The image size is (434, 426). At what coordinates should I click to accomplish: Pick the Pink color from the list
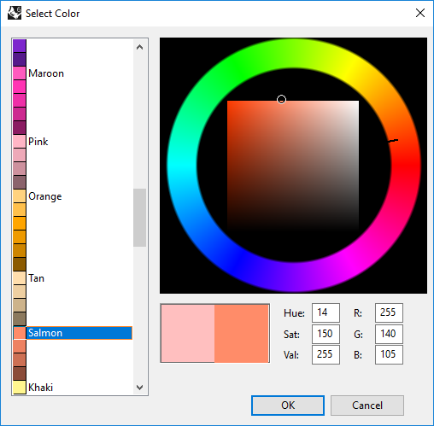pos(20,142)
